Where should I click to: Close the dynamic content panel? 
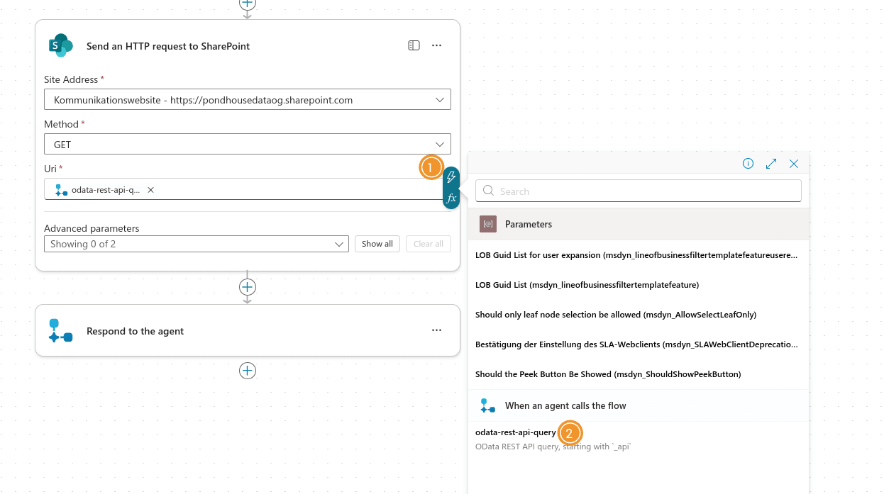(x=794, y=164)
